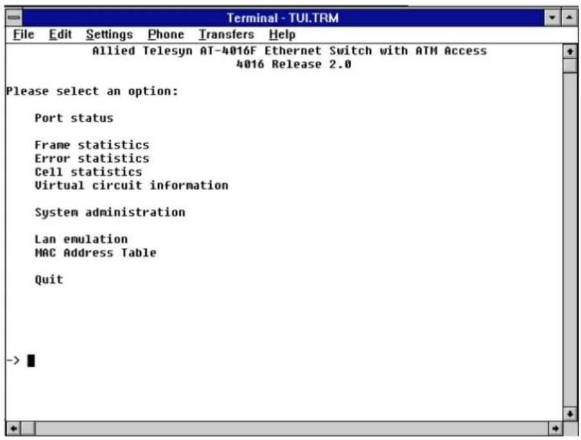581x440 pixels.
Task: Click the Error statistics option
Action: click(92, 159)
